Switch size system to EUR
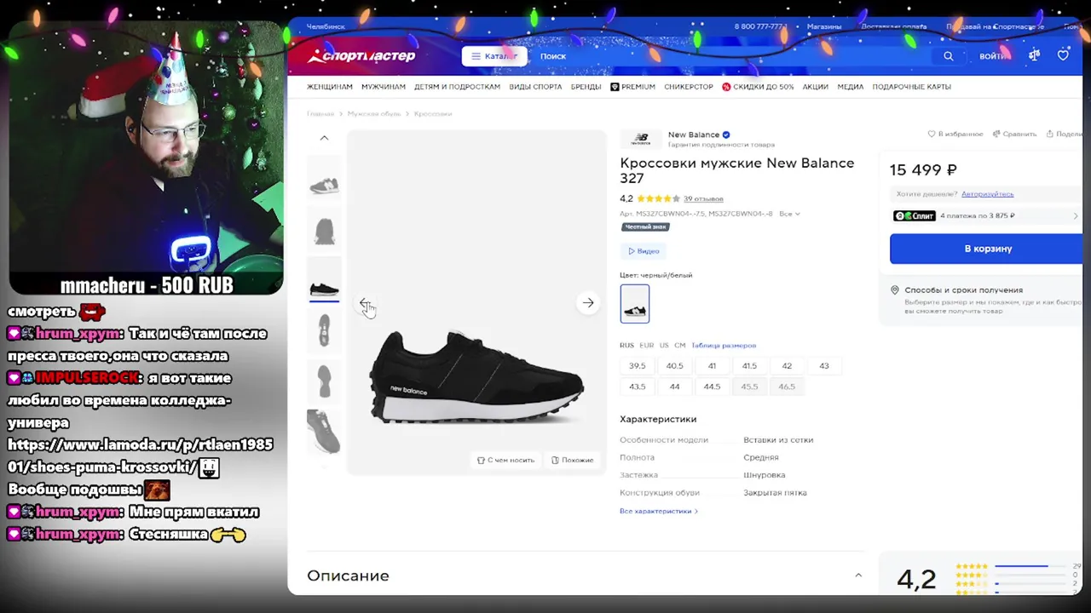 pyautogui.click(x=647, y=346)
